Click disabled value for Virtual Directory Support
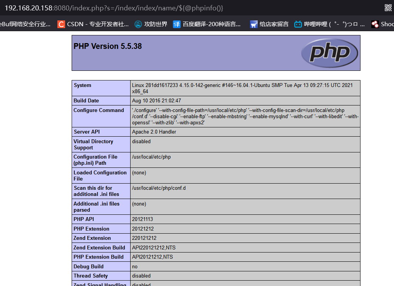Screen dimensions: 394x286 click(141, 141)
